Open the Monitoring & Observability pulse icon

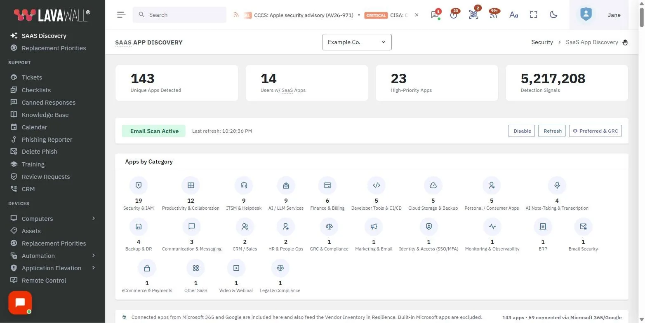click(x=492, y=226)
